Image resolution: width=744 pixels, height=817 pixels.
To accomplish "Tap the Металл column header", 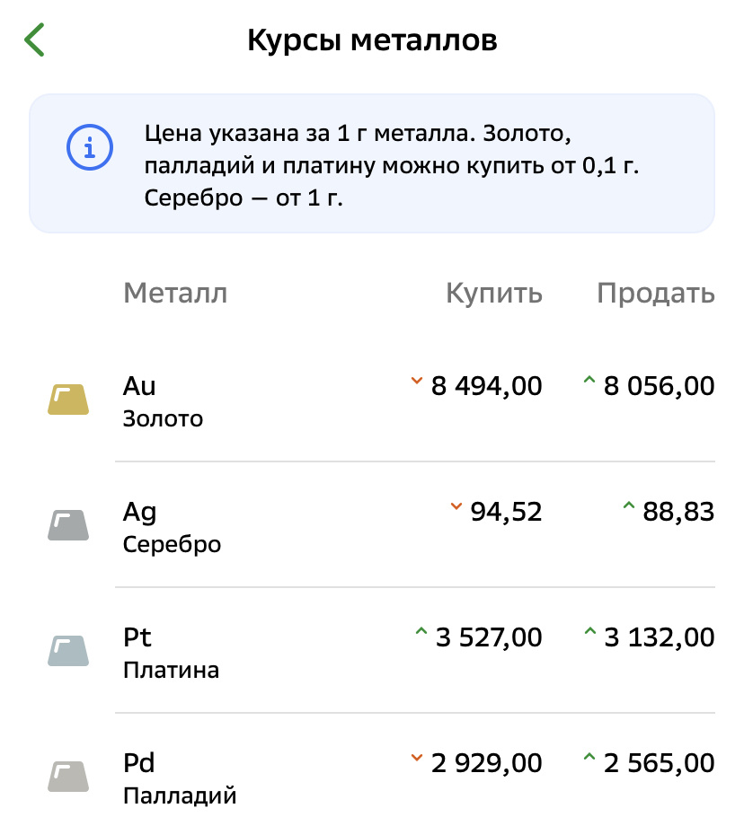I will tap(175, 294).
